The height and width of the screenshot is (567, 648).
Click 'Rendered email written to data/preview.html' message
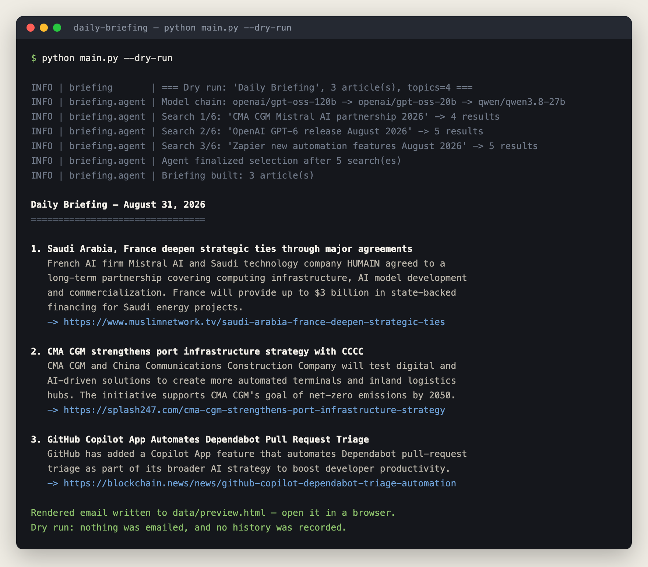click(x=213, y=513)
